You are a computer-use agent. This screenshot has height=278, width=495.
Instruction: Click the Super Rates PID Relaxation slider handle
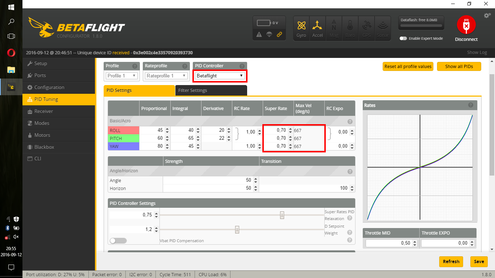pos(282,215)
